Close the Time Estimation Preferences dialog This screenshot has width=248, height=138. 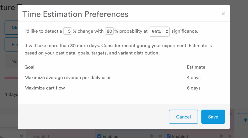pos(223,14)
